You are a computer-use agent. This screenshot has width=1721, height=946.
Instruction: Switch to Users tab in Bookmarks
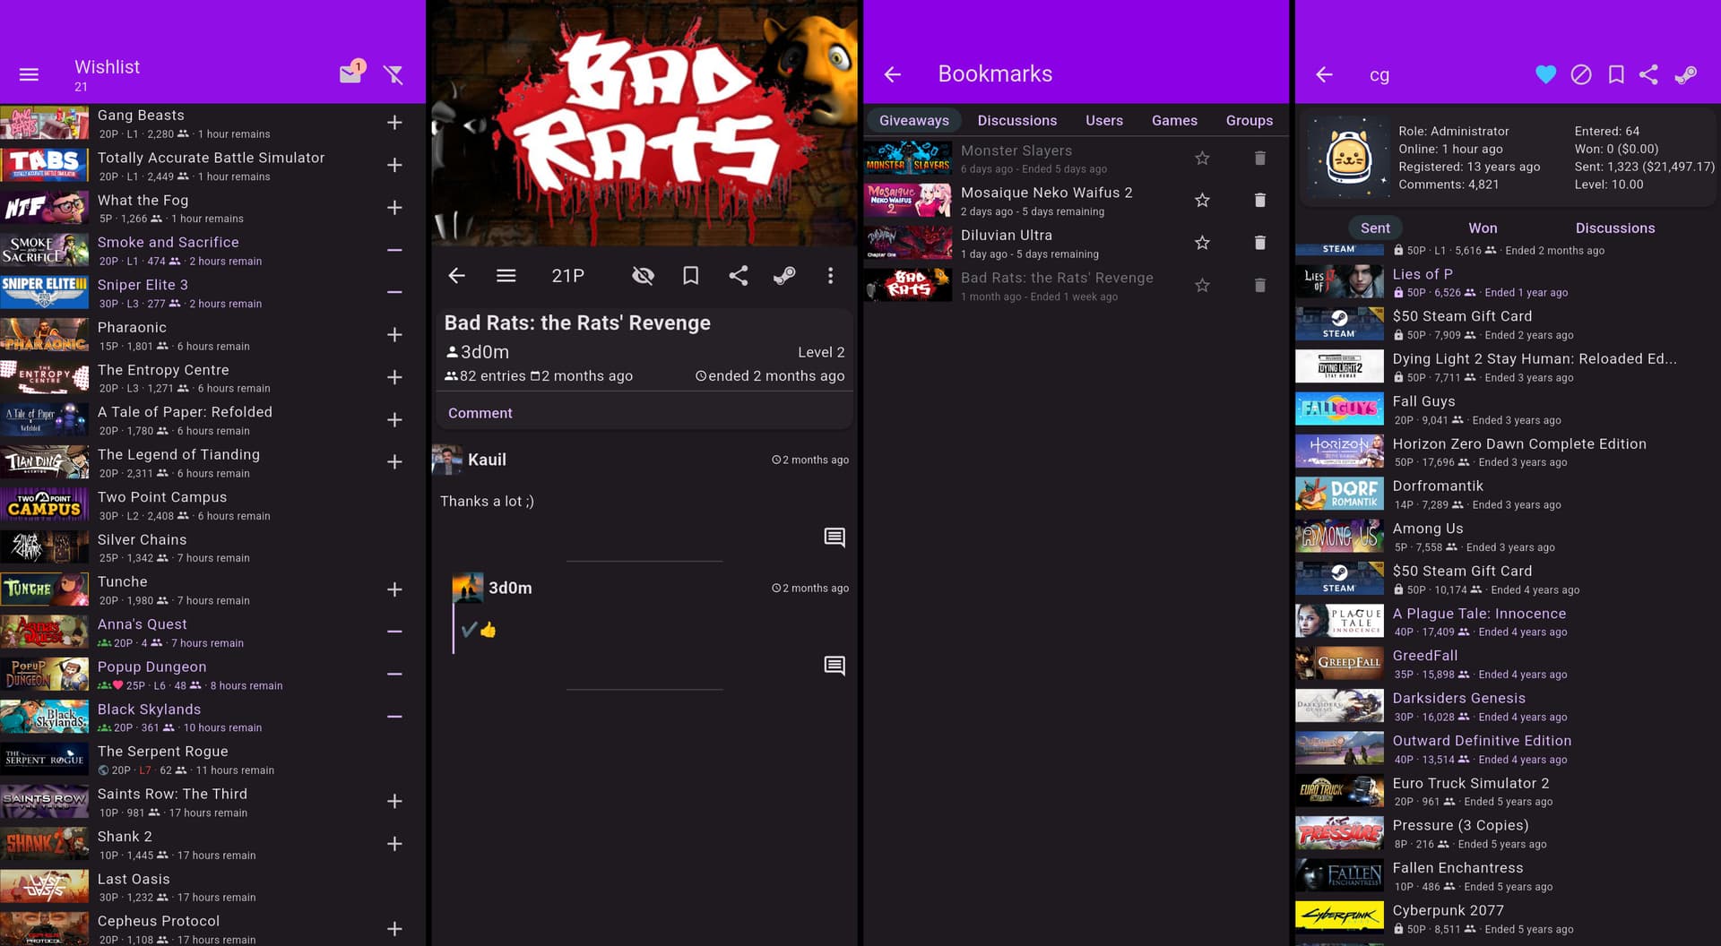click(1103, 120)
